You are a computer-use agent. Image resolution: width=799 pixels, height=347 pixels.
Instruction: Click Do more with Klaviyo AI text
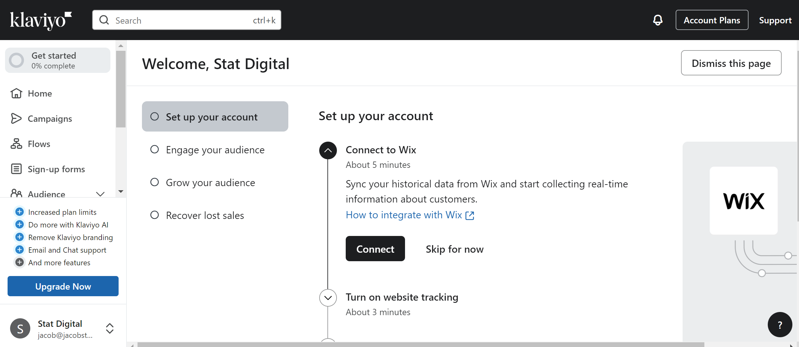68,225
